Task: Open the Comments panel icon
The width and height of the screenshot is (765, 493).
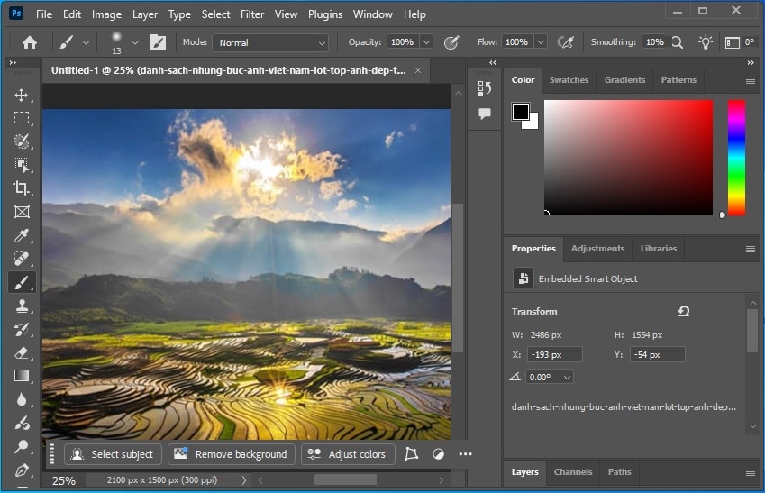Action: coord(485,114)
